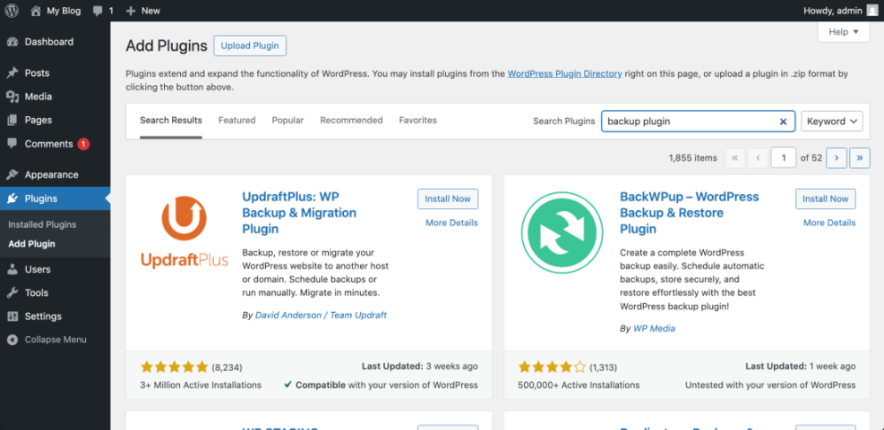Click the BackWPup green logo thumbnail
This screenshot has height=430, width=884.
562,232
